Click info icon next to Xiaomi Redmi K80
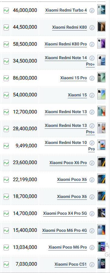Image resolution: width=110 pixels, height=273 pixels. (92, 27)
